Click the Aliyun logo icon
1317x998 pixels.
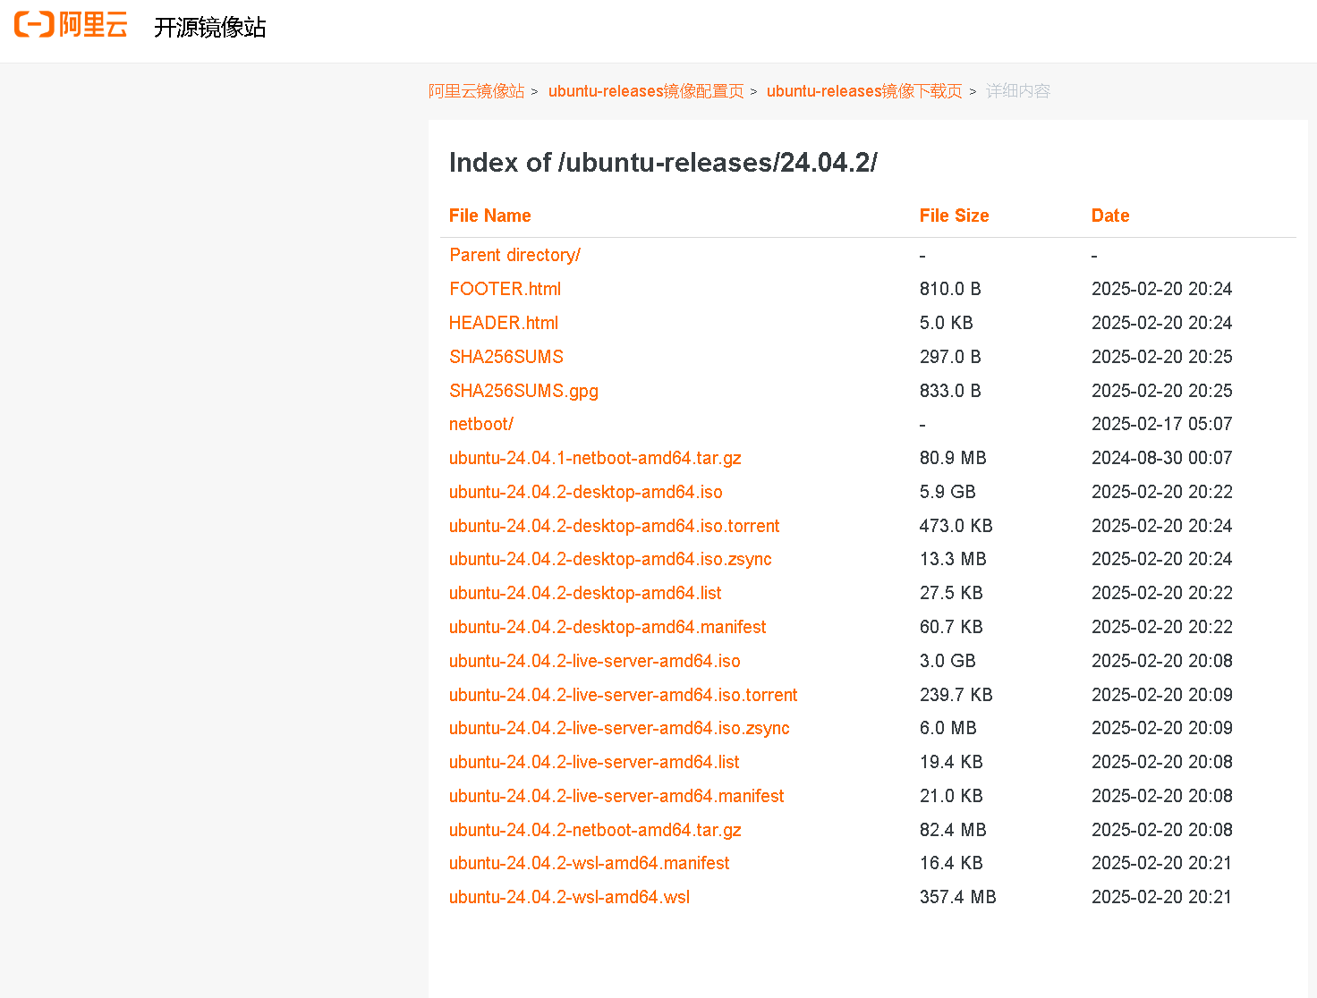tap(71, 25)
